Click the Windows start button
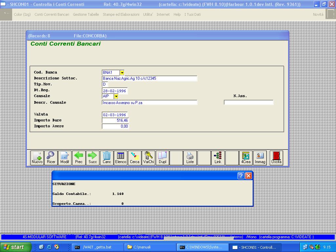This screenshot has width=336, height=252. (x=16, y=247)
